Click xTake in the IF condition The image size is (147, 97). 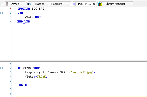(x=27, y=68)
